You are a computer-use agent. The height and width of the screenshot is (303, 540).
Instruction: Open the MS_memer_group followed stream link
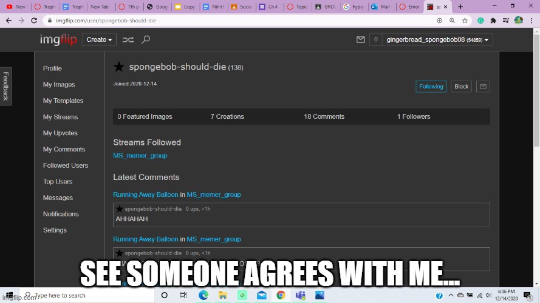point(140,156)
